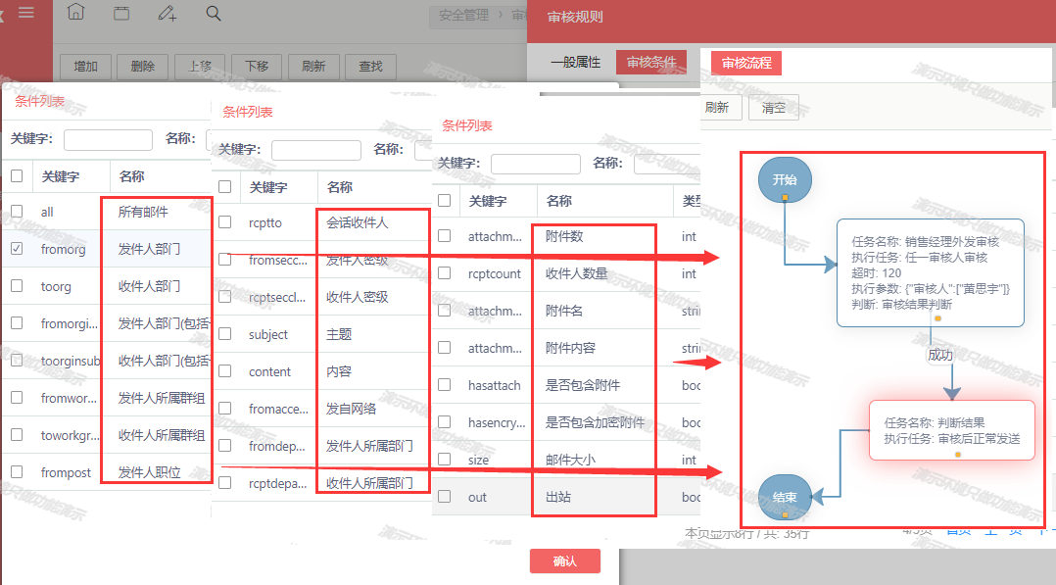Select the 销售经理外发审核 task node

(x=930, y=272)
